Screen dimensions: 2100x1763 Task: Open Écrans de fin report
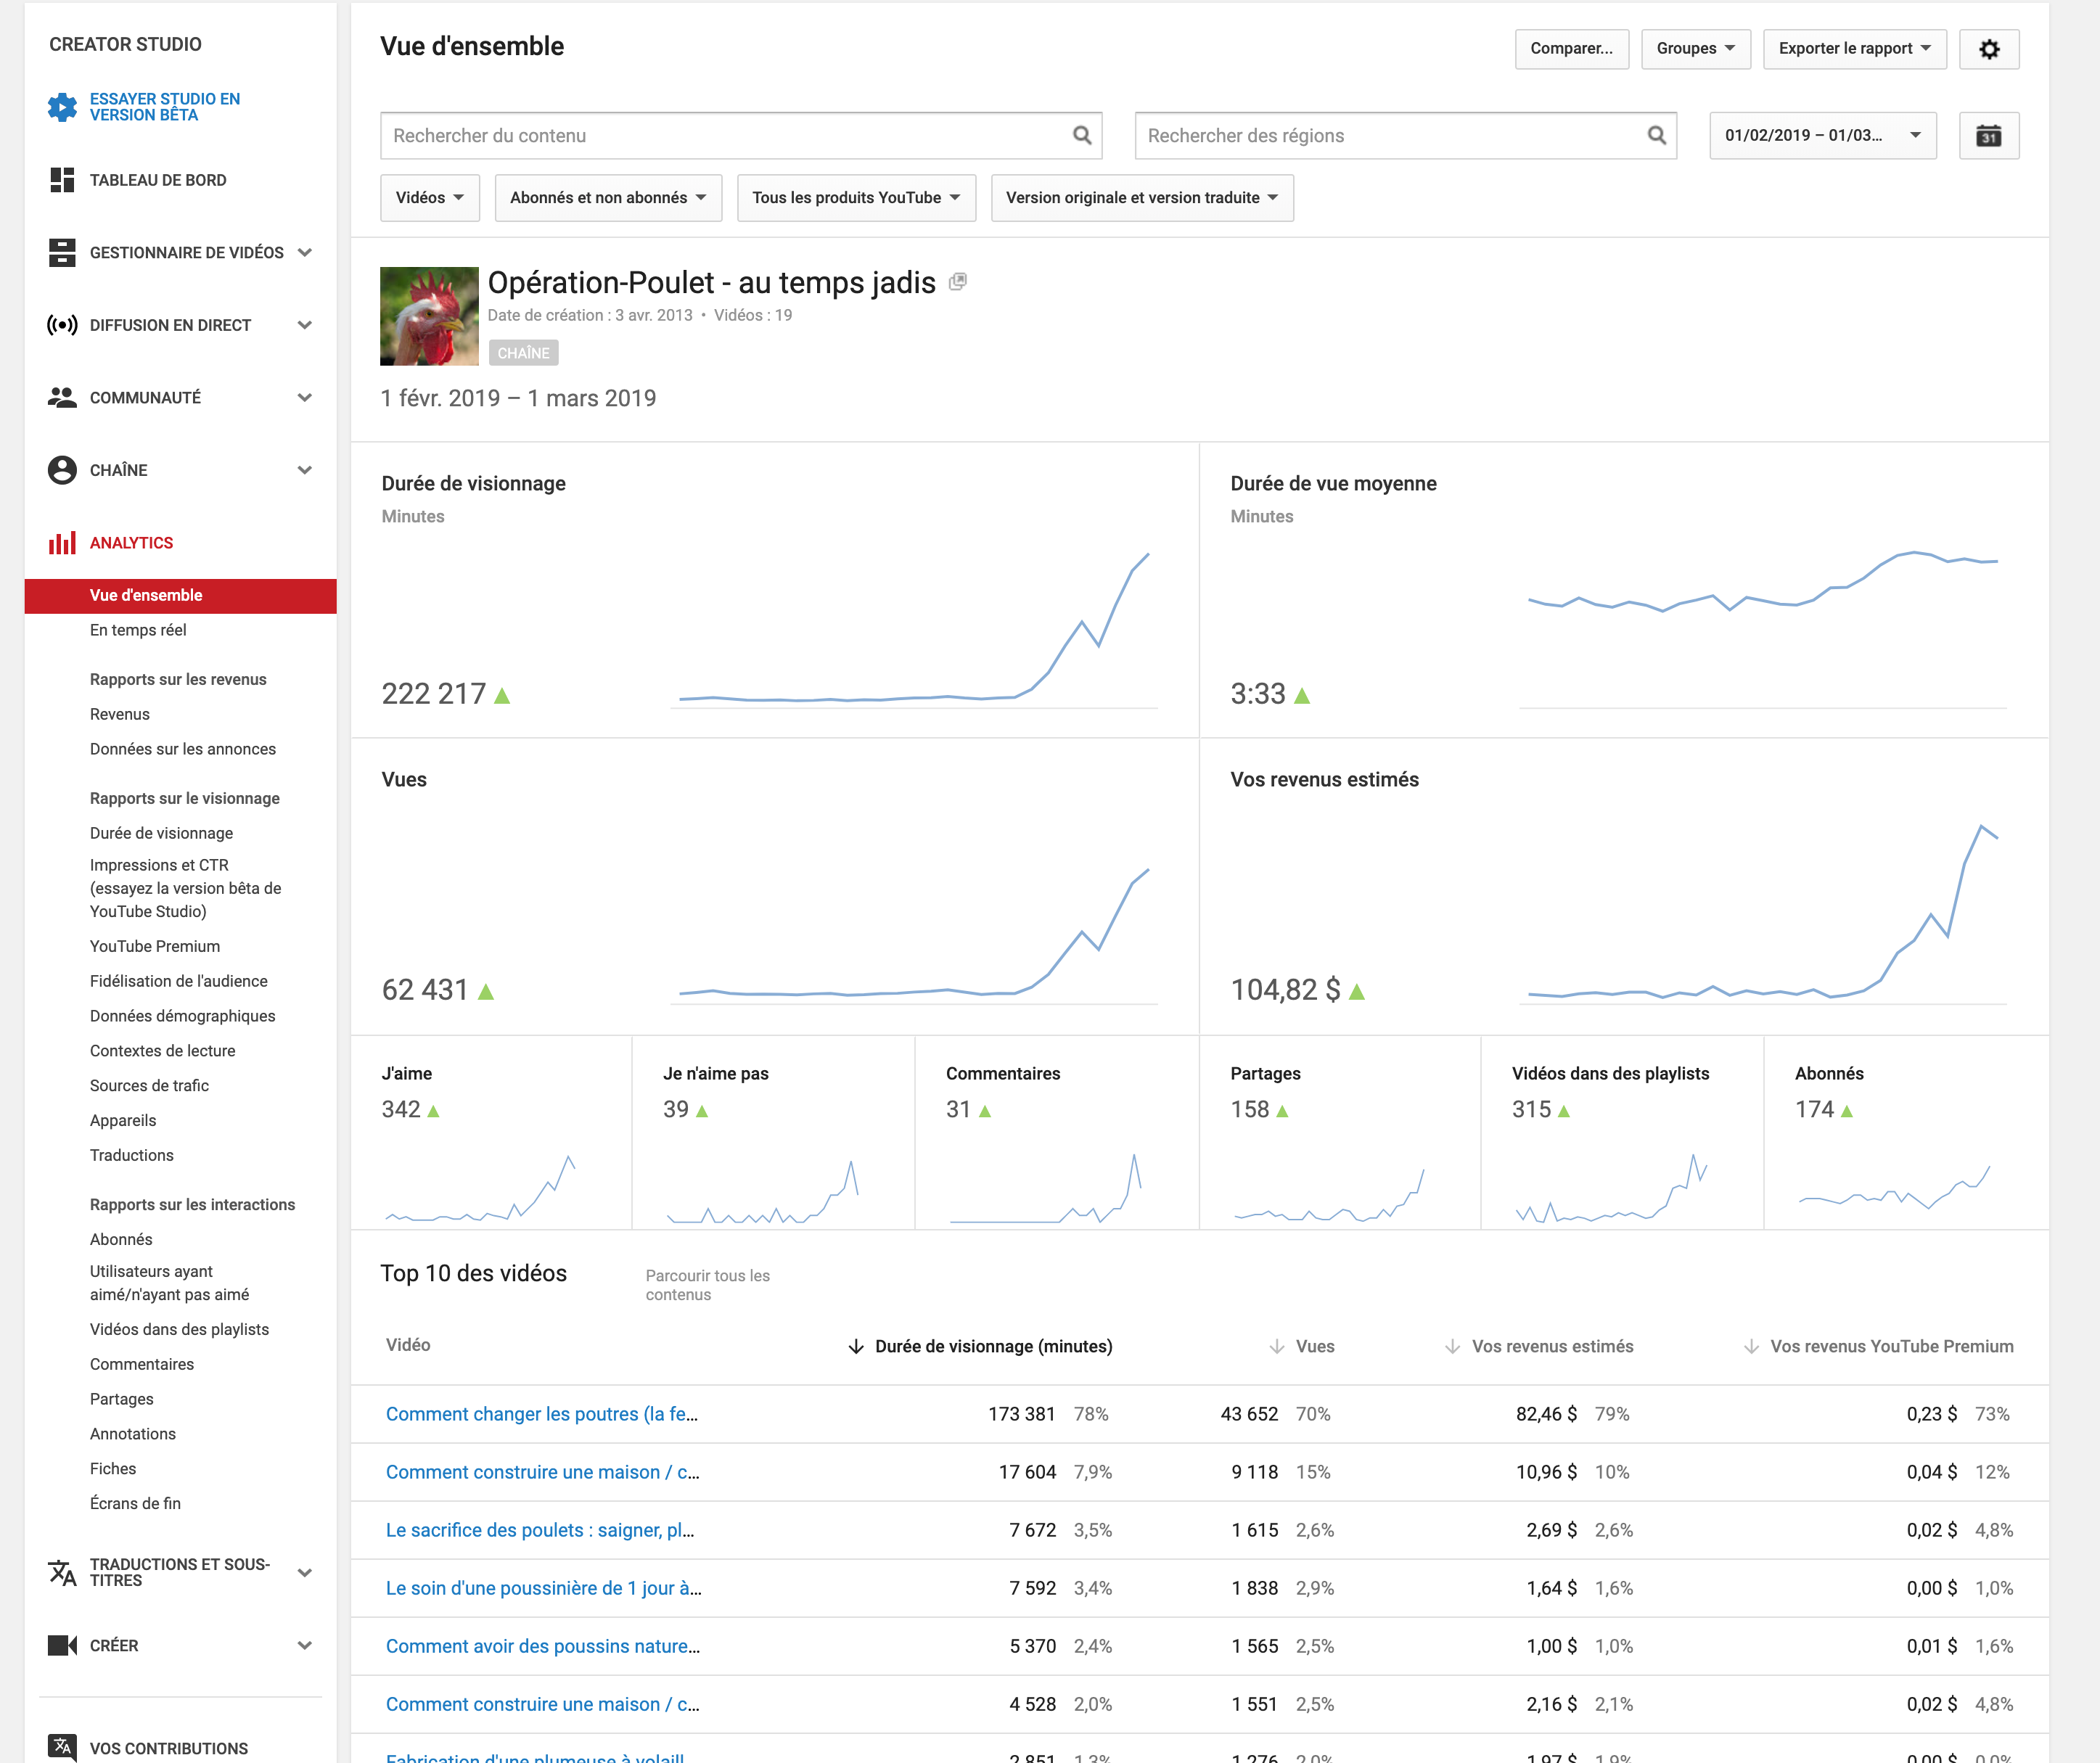135,1503
